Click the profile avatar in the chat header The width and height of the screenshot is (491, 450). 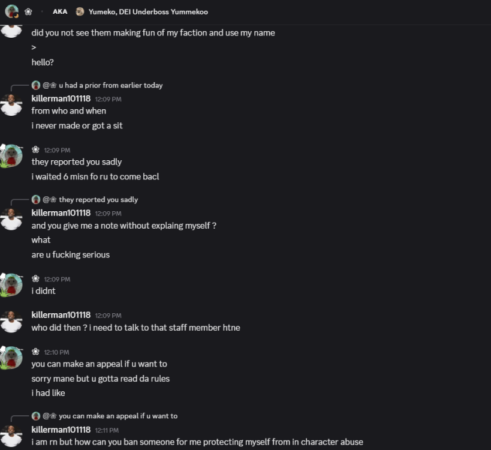tap(11, 11)
